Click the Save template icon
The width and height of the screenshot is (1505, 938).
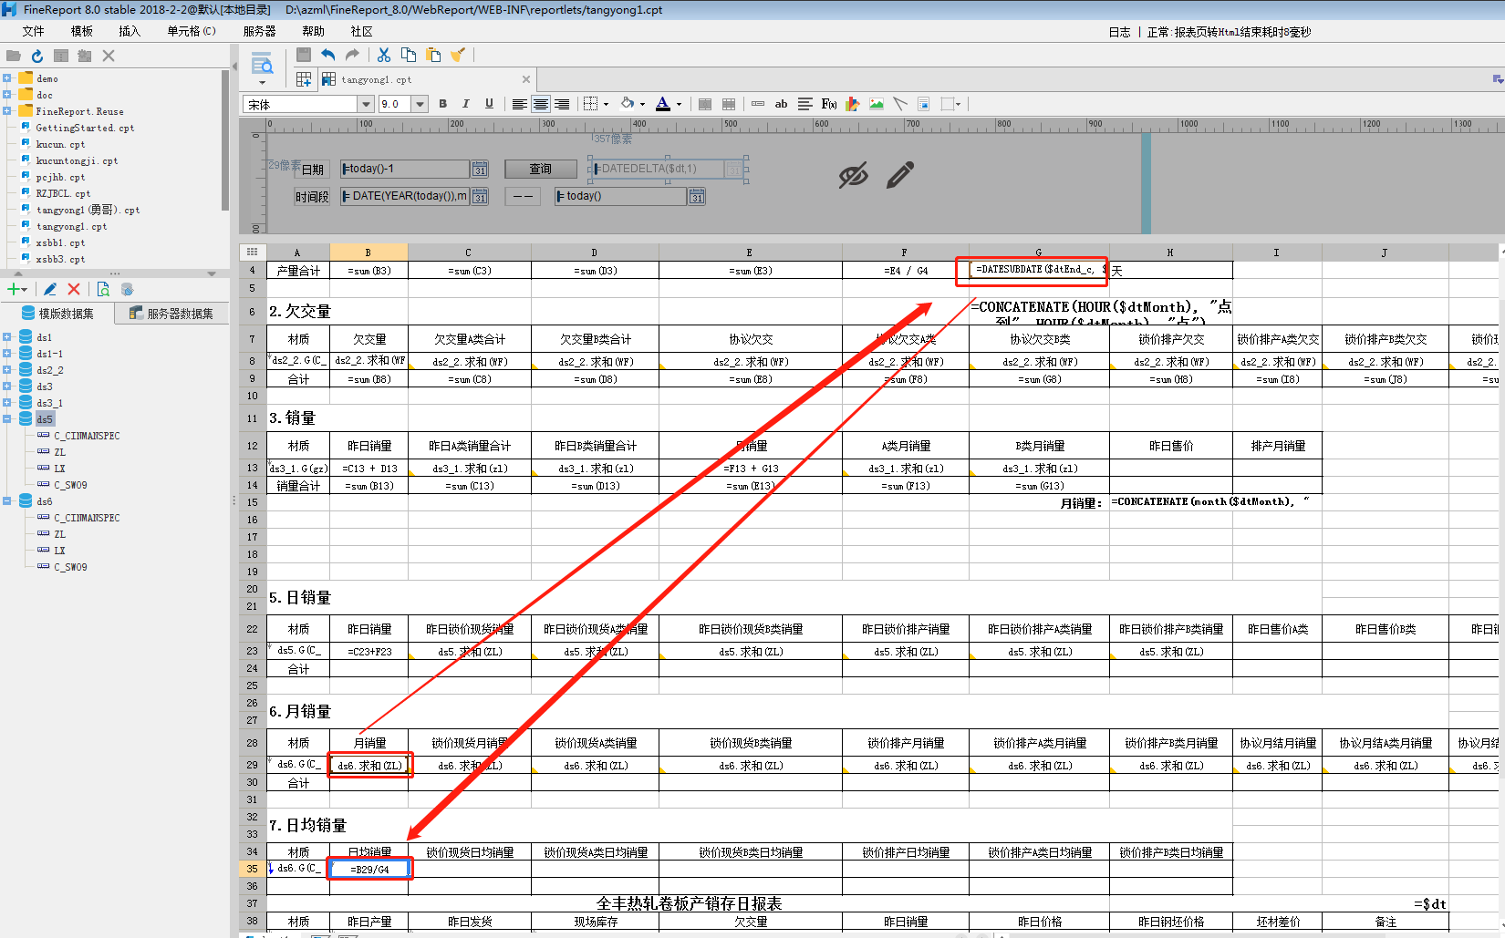point(304,55)
